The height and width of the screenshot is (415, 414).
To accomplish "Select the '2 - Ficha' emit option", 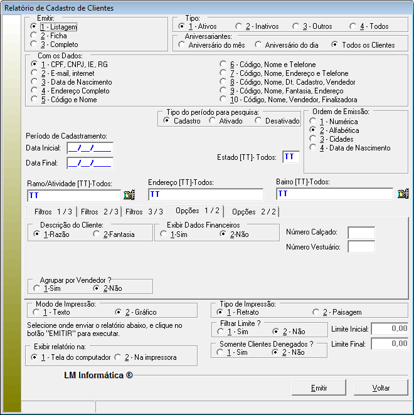I will (x=34, y=36).
